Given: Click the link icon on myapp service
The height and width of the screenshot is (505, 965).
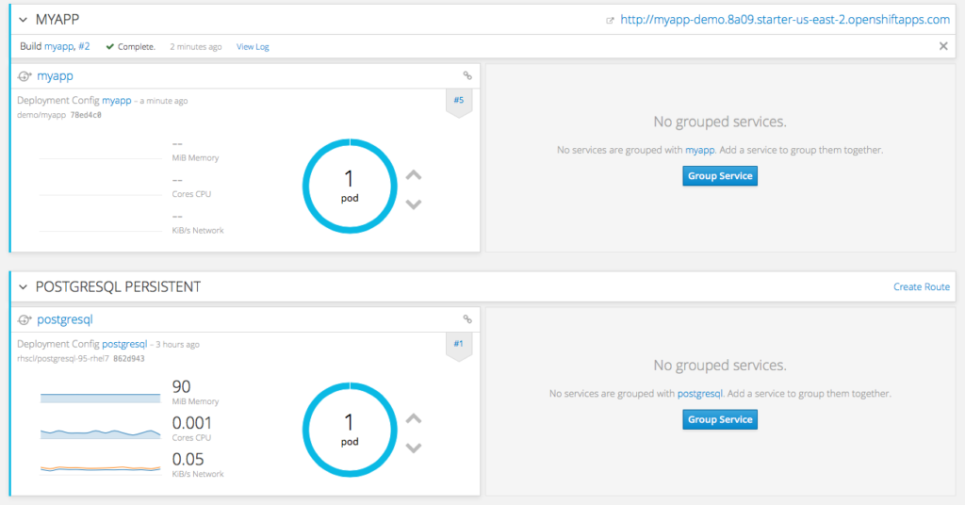Looking at the screenshot, I should [x=467, y=75].
